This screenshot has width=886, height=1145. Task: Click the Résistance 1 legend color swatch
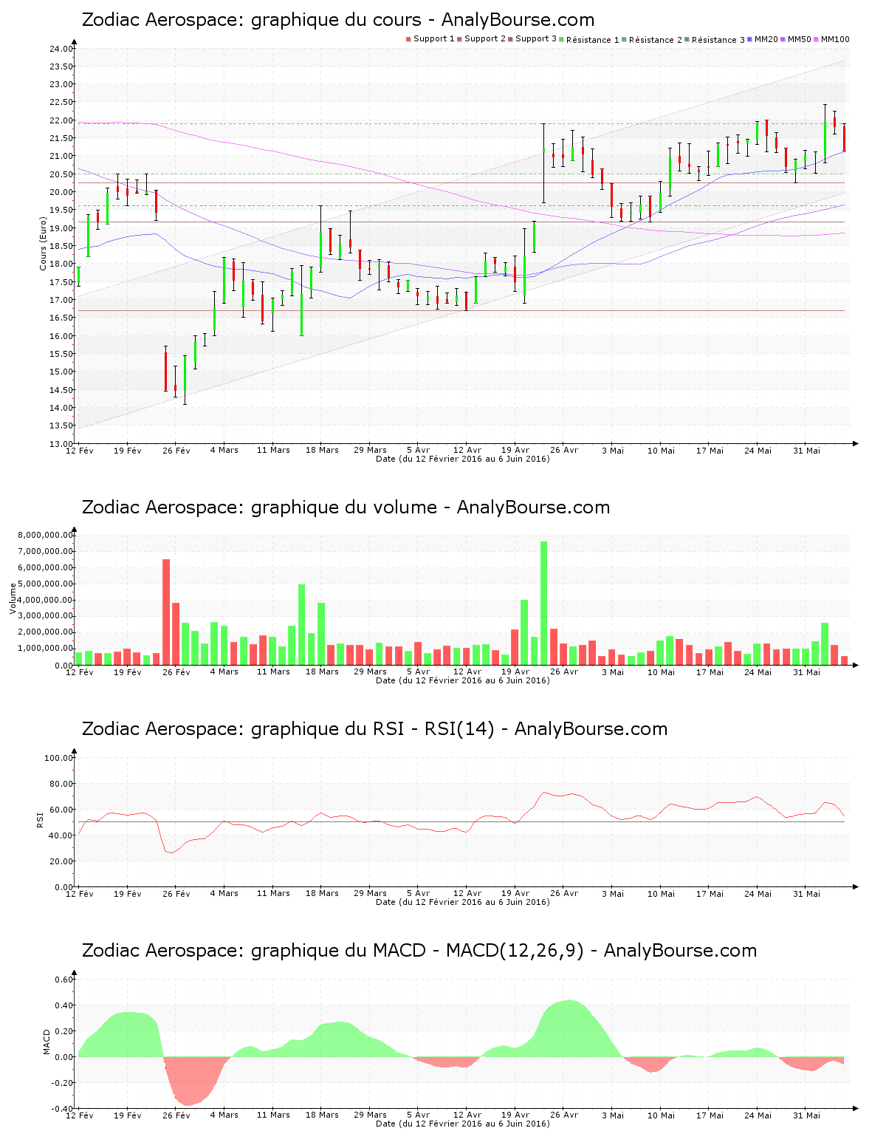[561, 39]
